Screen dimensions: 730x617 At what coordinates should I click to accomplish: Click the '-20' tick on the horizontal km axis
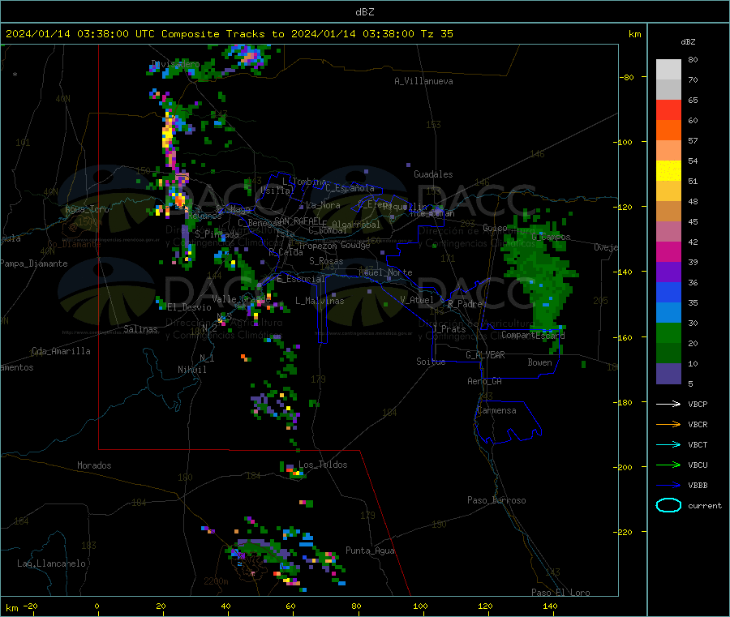pyautogui.click(x=30, y=606)
